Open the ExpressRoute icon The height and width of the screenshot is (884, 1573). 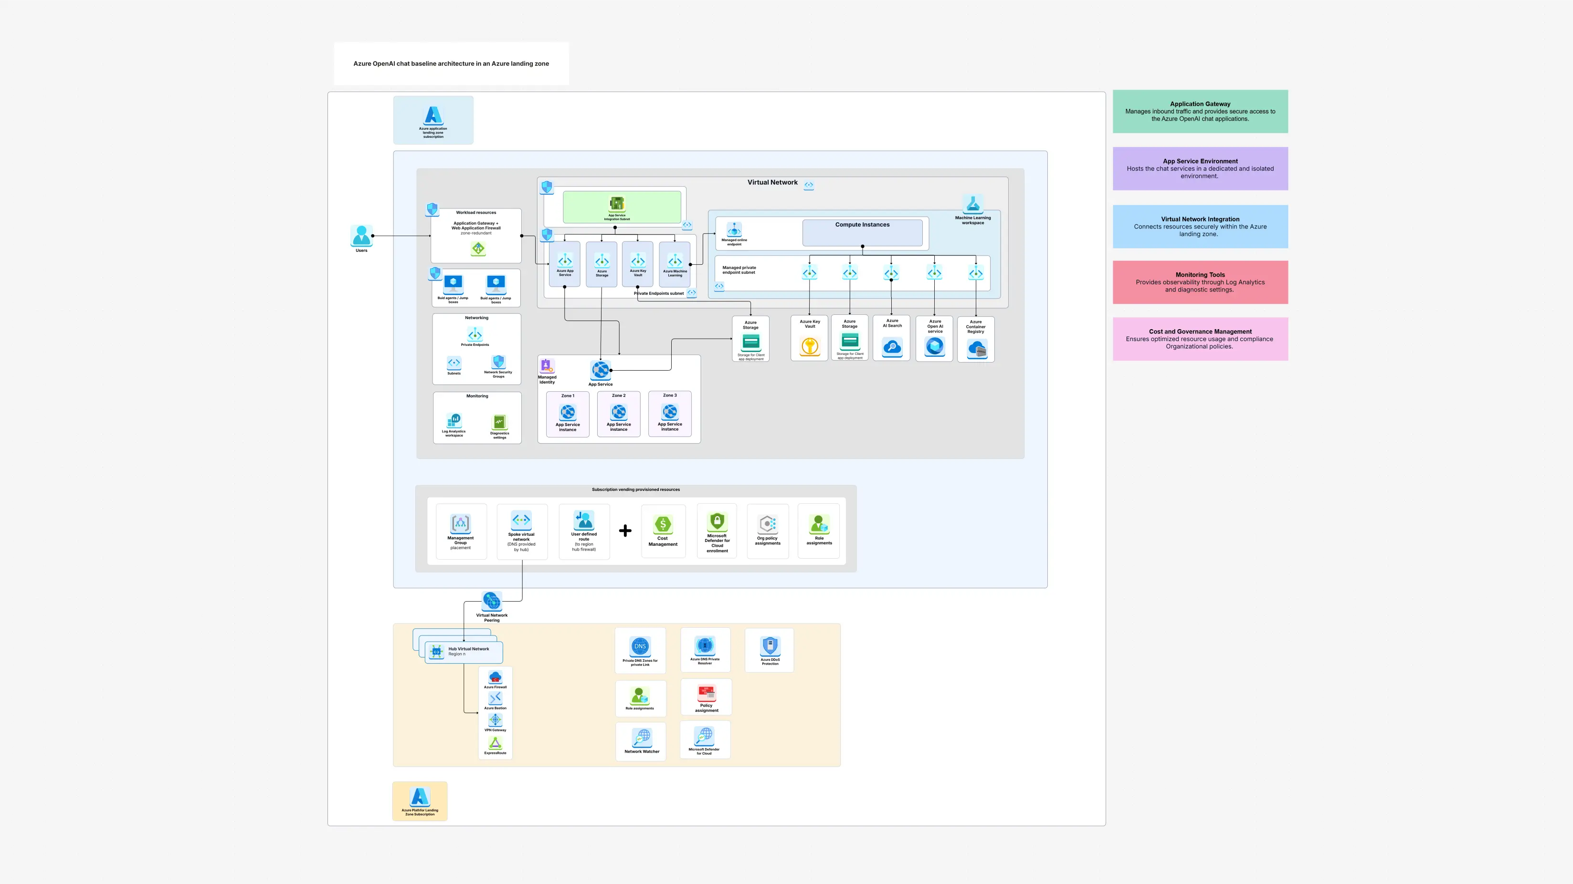[x=495, y=743]
